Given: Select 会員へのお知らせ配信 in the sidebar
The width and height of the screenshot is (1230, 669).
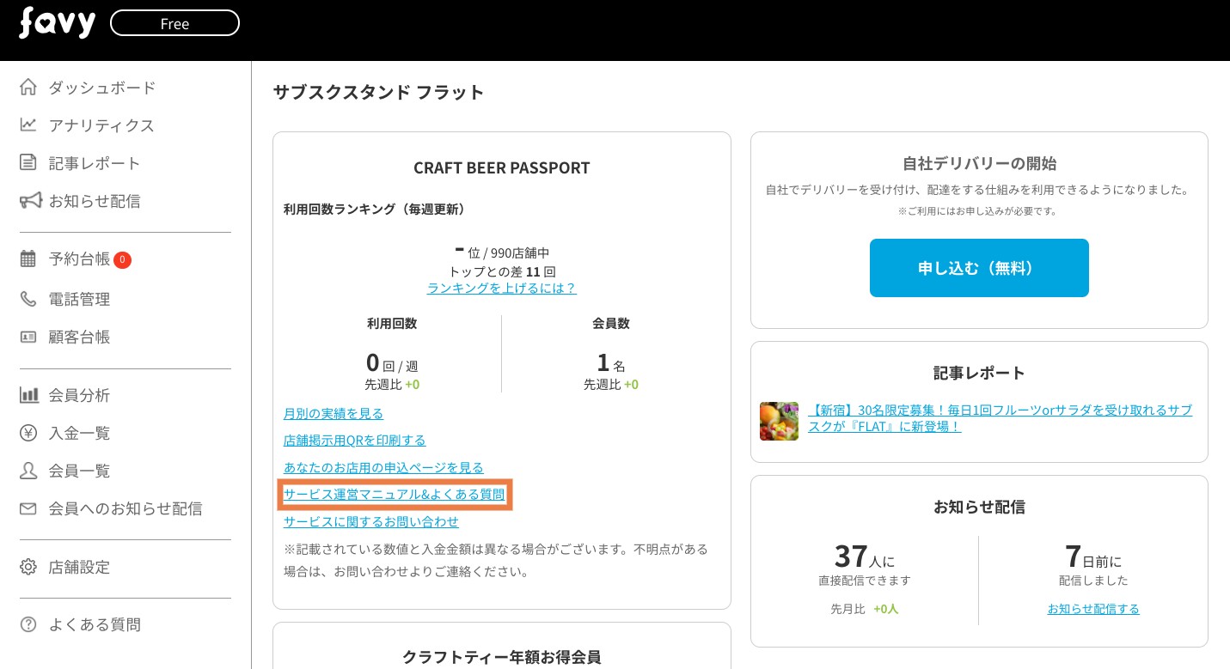Looking at the screenshot, I should pos(125,508).
